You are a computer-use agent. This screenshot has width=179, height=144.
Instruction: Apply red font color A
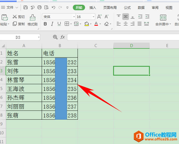click(x=96, y=24)
